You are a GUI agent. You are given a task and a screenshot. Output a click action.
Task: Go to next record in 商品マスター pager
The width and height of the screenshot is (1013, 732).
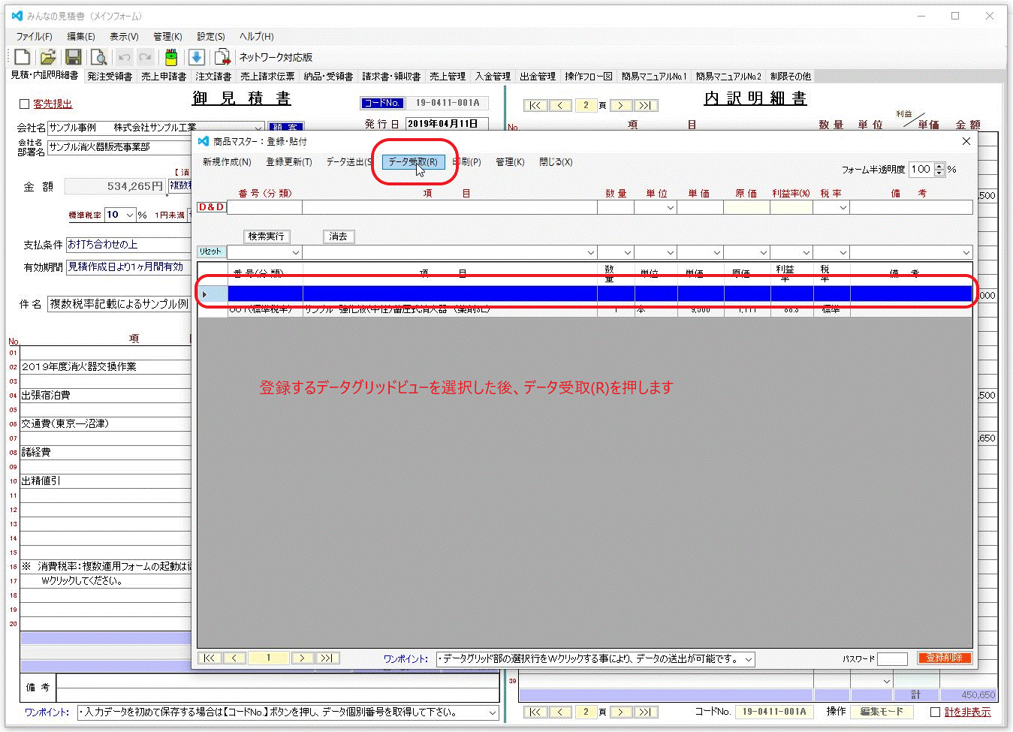302,658
